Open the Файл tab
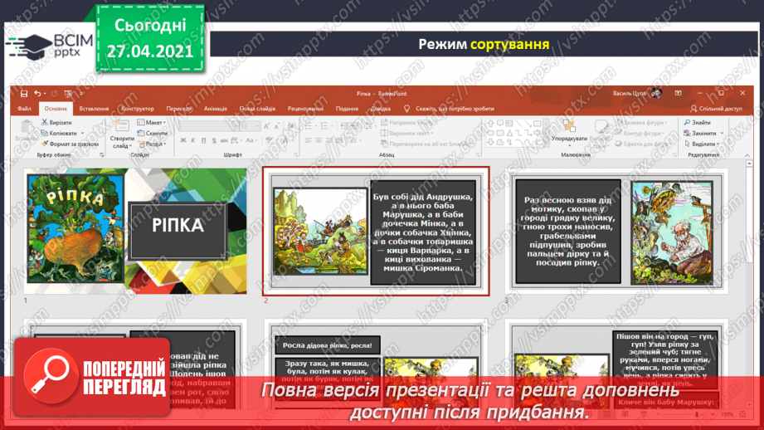The width and height of the screenshot is (764, 430). tap(24, 109)
